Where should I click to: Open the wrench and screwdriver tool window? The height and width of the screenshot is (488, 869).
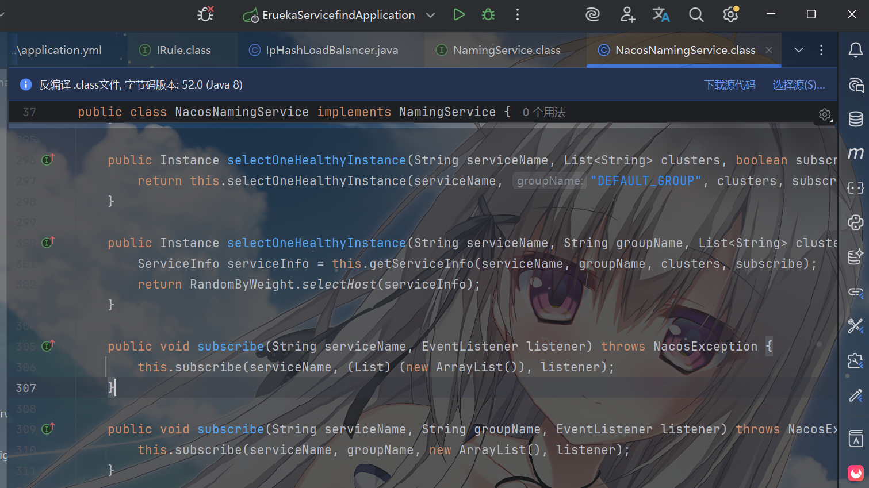pos(856,326)
